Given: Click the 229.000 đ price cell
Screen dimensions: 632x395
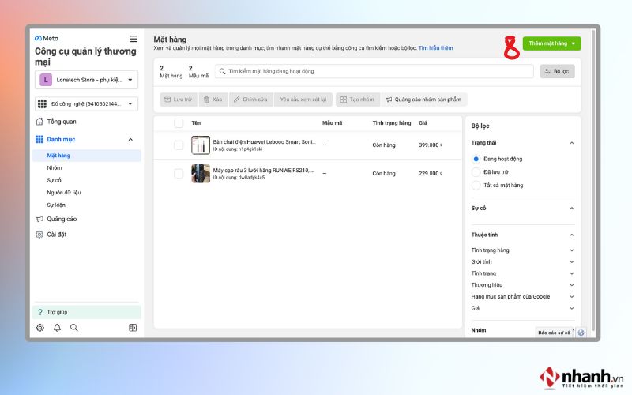Looking at the screenshot, I should 431,174.
